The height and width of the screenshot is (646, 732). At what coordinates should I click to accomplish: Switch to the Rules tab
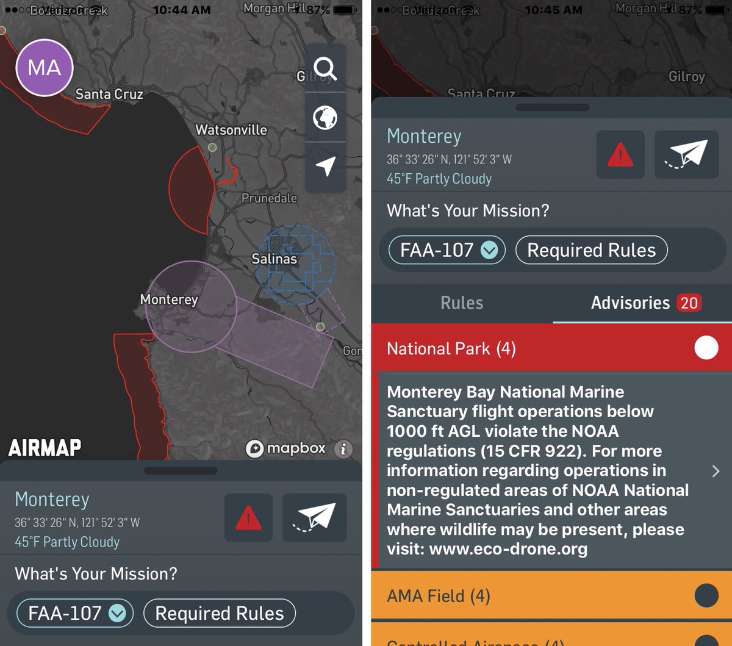coord(462,303)
